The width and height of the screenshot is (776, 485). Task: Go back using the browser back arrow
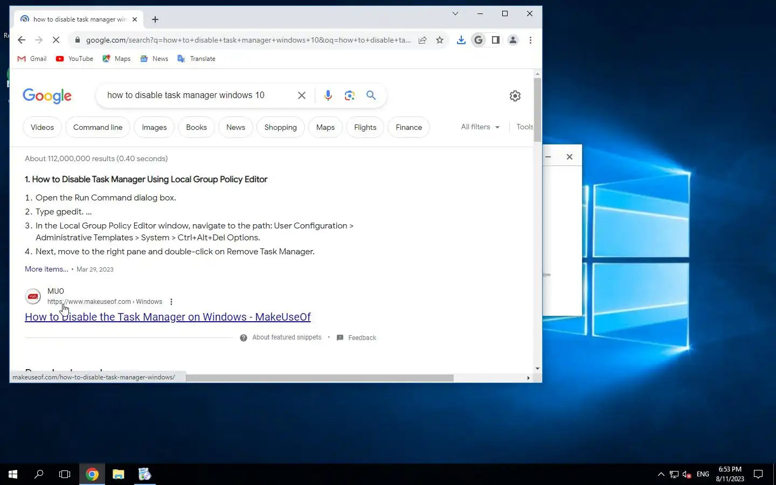click(x=22, y=40)
